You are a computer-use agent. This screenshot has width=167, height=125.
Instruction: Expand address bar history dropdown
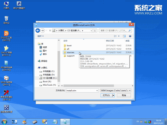point(92,31)
